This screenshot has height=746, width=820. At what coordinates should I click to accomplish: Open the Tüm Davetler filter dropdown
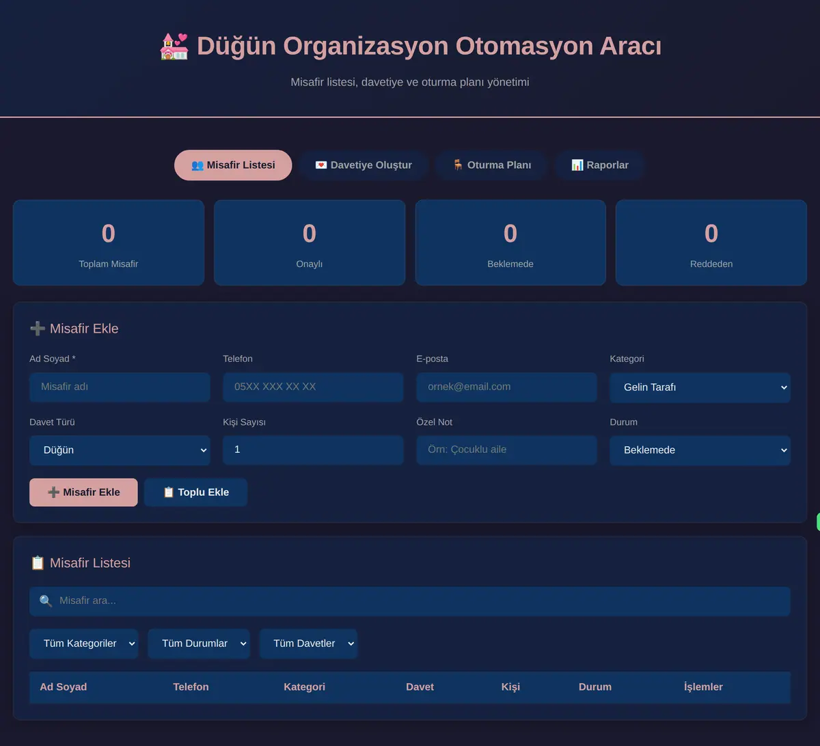(x=308, y=644)
